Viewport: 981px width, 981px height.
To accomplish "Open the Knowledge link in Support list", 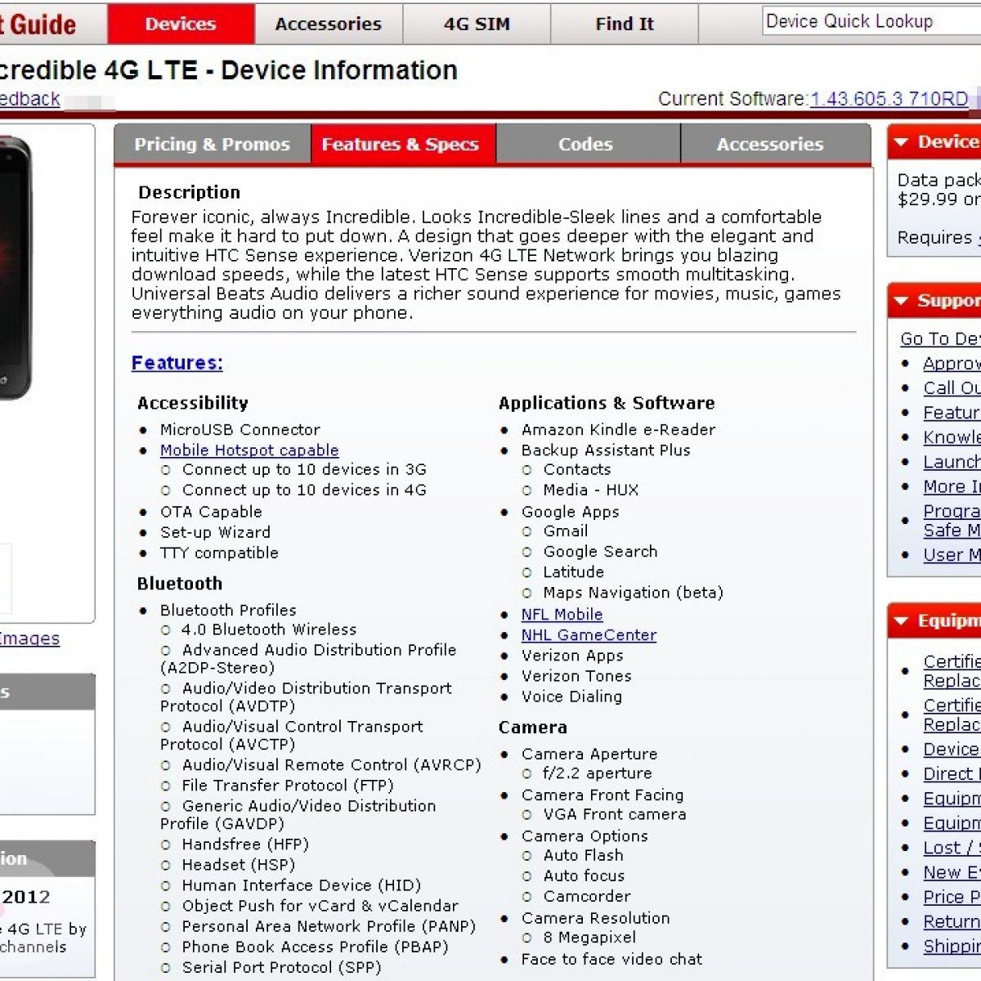I will point(952,437).
